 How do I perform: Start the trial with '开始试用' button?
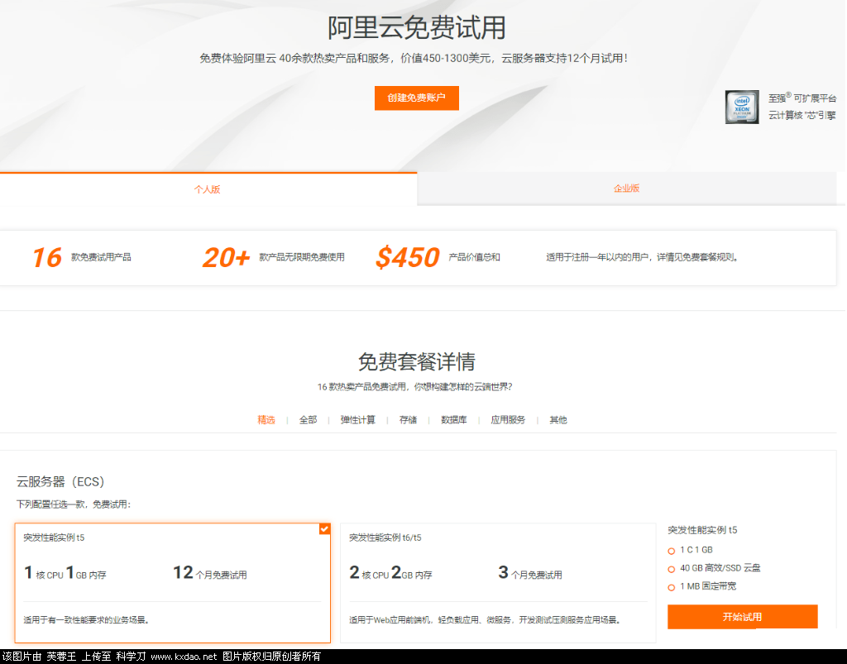[x=742, y=617]
